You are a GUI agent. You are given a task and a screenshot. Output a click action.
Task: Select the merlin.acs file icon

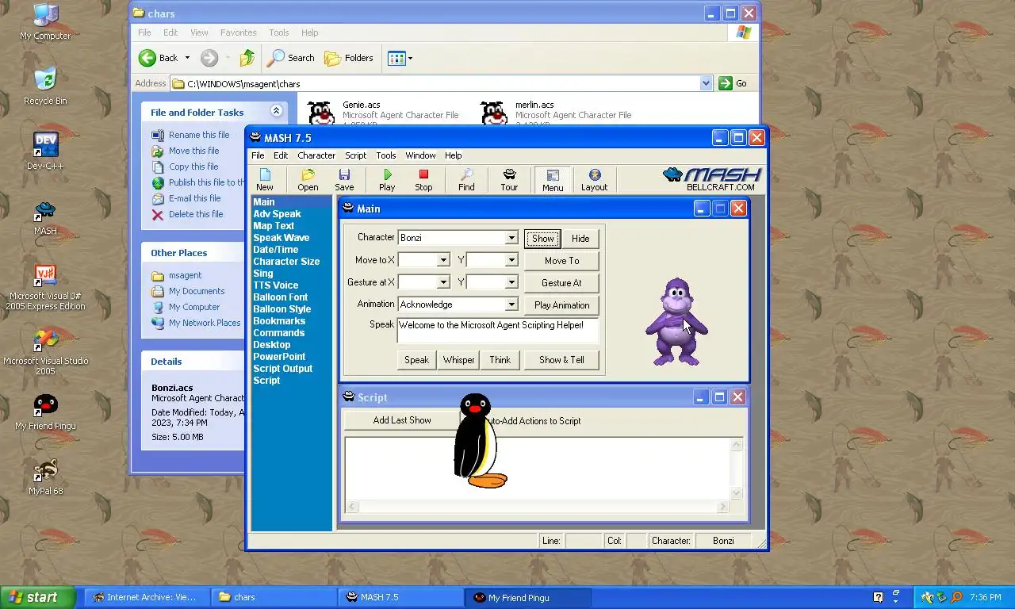click(494, 113)
